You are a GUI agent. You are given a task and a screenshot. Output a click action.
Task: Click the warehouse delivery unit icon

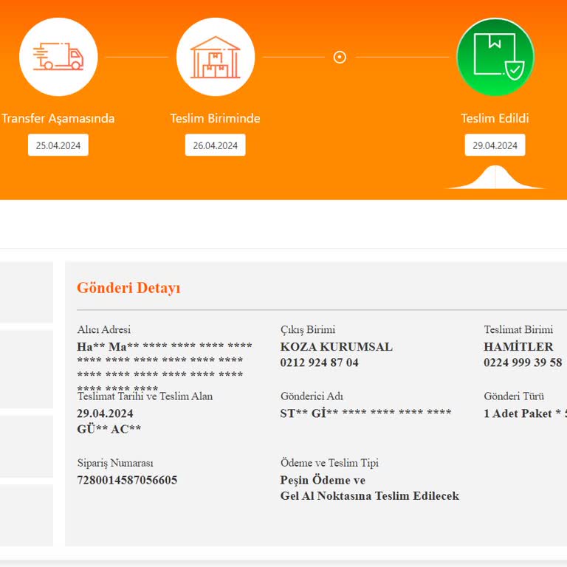(215, 57)
